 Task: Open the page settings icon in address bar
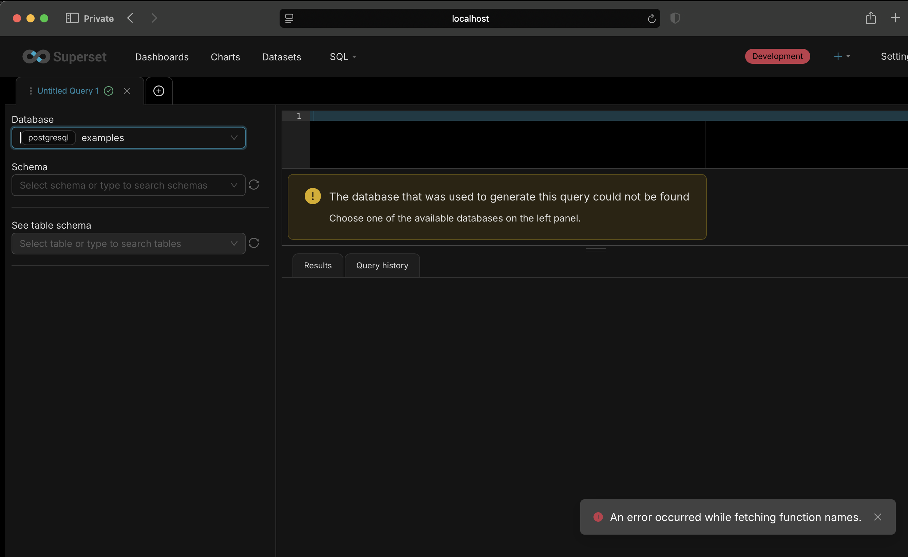point(289,18)
